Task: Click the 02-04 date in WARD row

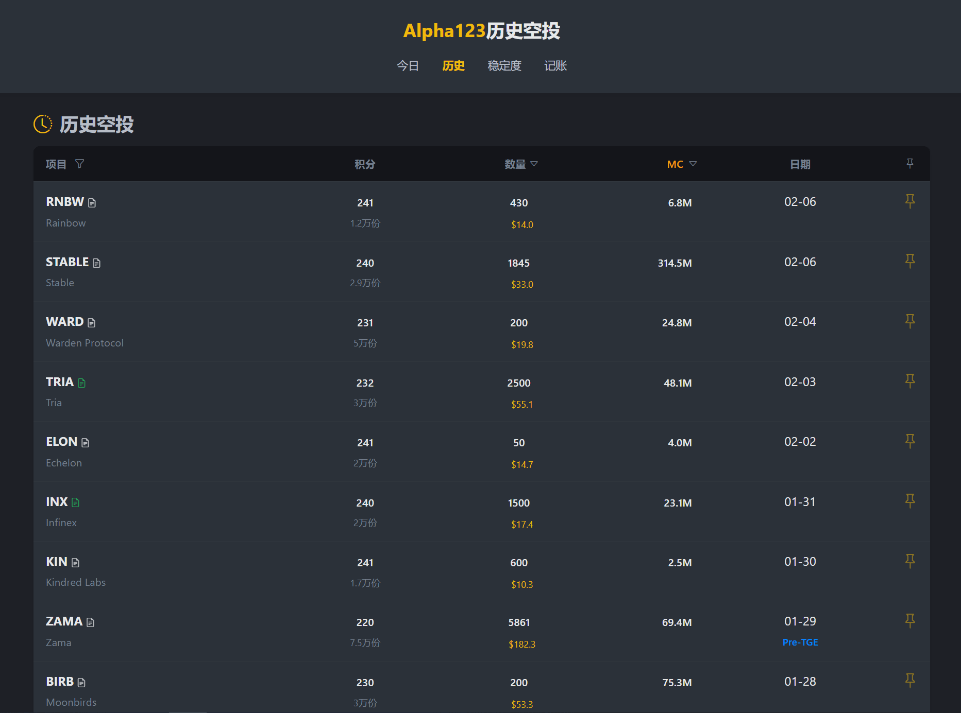Action: 800,322
